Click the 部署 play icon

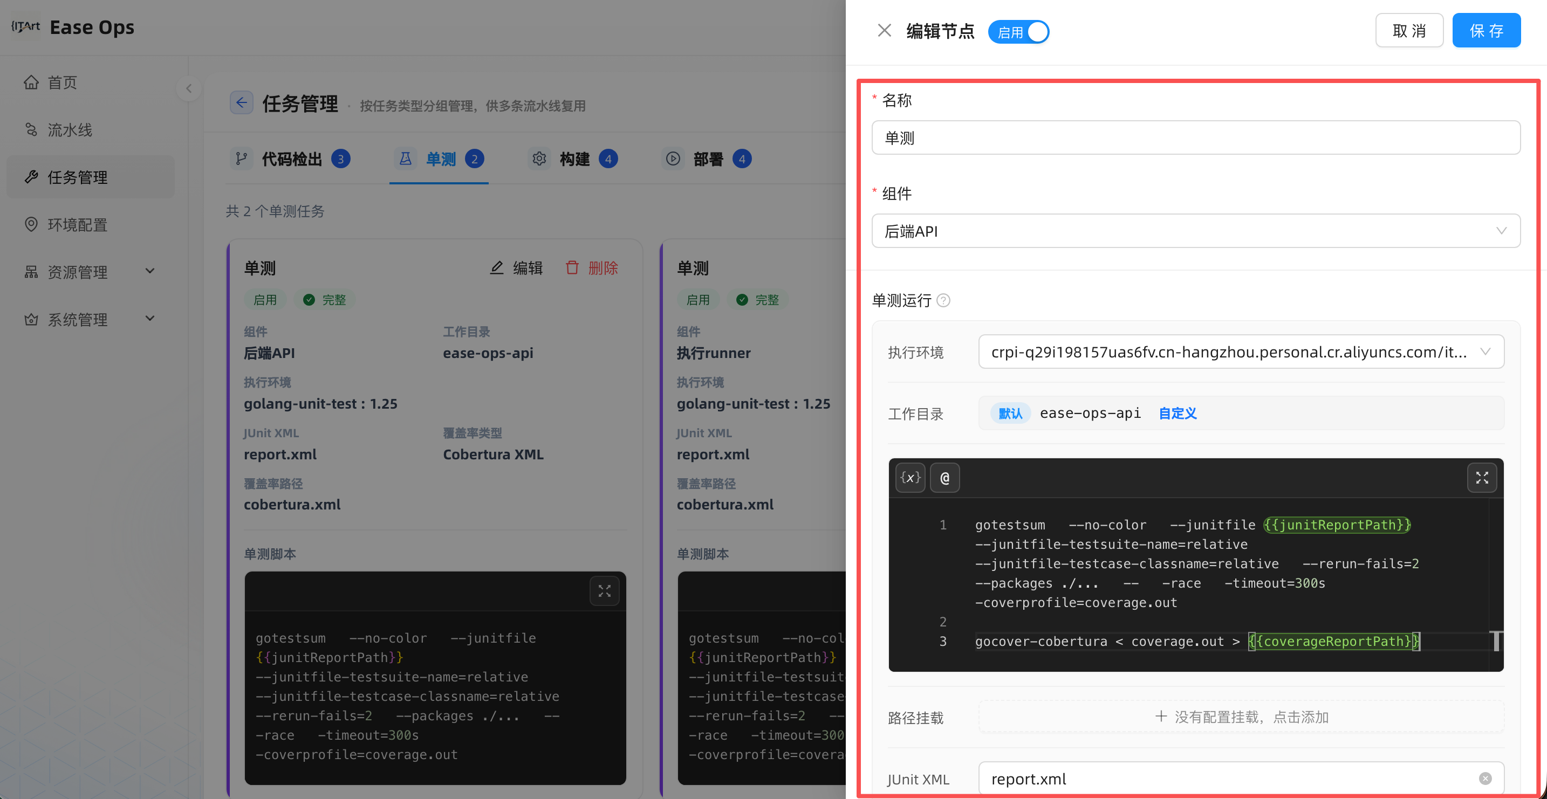(x=673, y=159)
